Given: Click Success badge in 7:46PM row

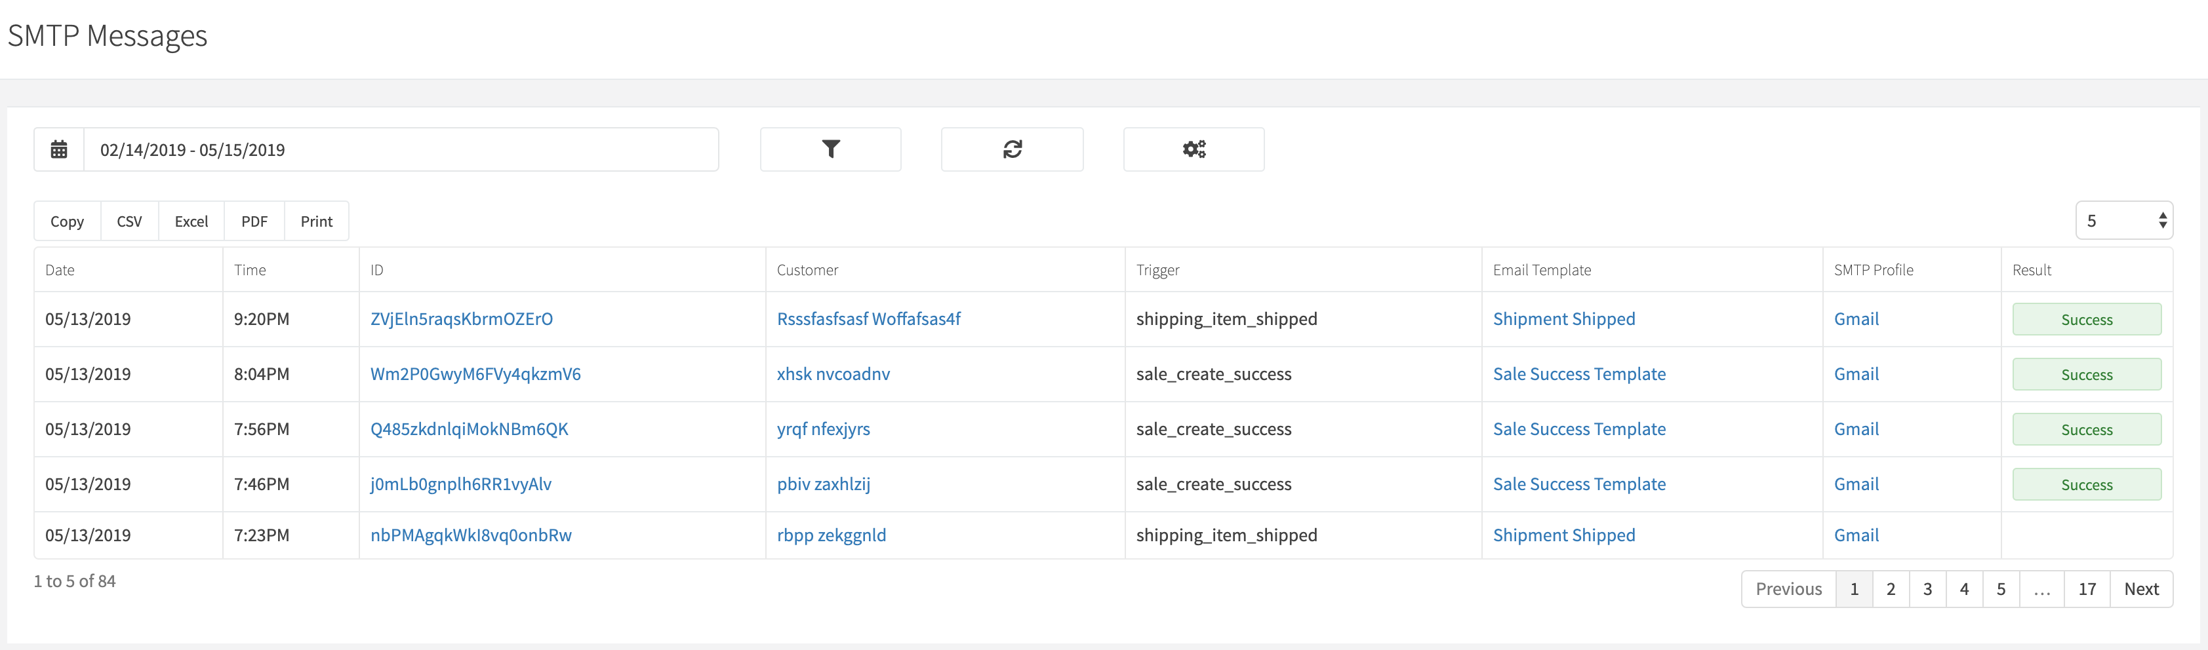Looking at the screenshot, I should (x=2086, y=484).
